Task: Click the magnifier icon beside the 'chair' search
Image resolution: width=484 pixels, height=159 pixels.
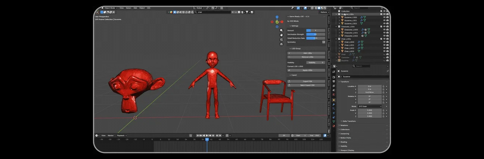Action: [196, 12]
